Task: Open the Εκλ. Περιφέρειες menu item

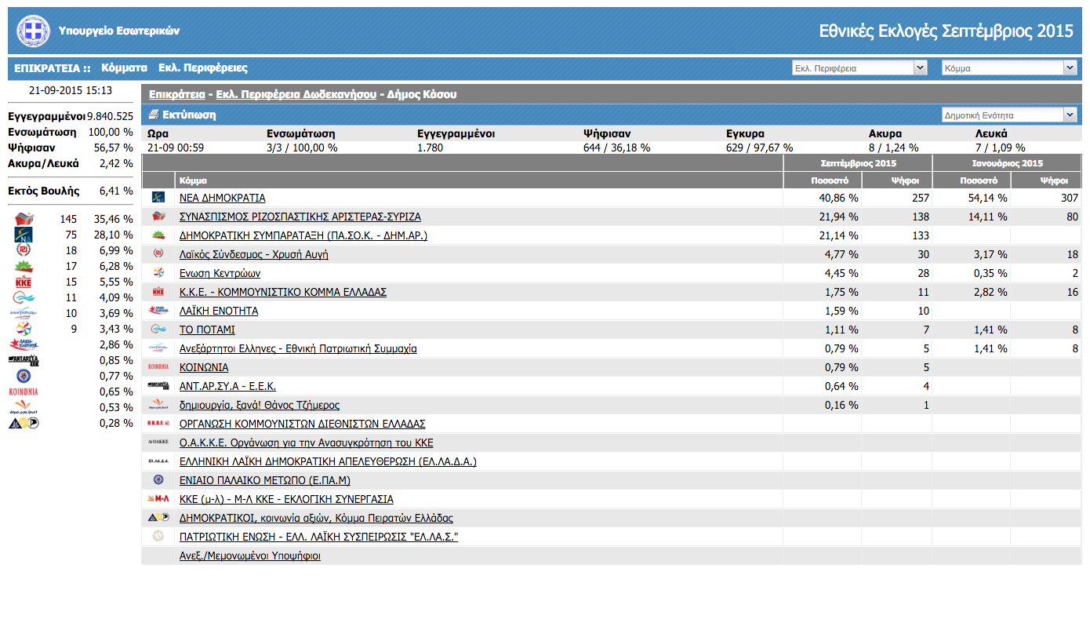Action: click(x=203, y=68)
